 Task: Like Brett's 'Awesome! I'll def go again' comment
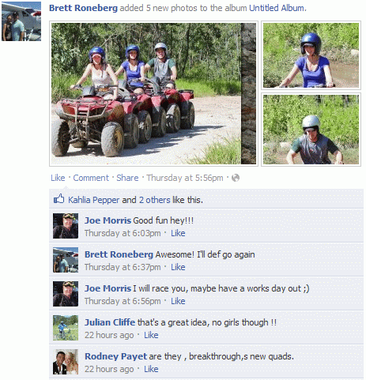pyautogui.click(x=178, y=267)
